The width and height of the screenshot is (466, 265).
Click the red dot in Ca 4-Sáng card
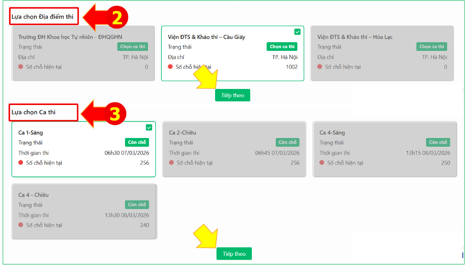tap(322, 163)
